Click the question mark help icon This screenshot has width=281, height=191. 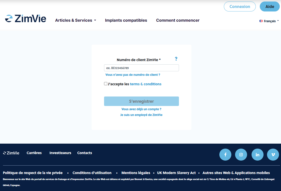pyautogui.click(x=176, y=59)
